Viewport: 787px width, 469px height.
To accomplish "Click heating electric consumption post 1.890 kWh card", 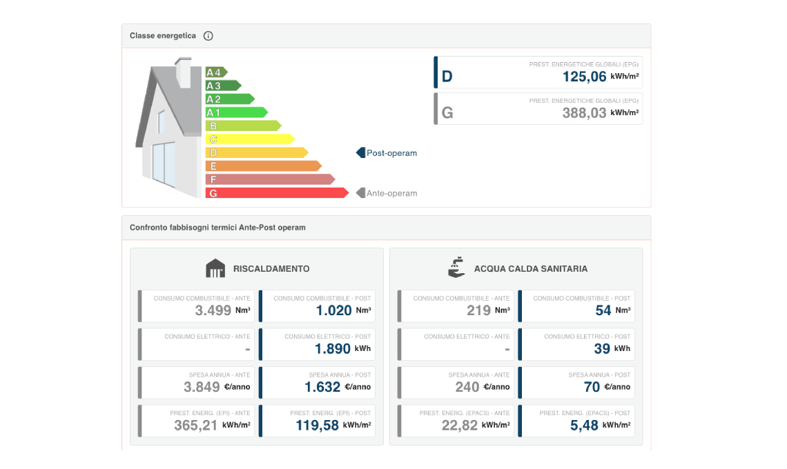I will click(317, 344).
